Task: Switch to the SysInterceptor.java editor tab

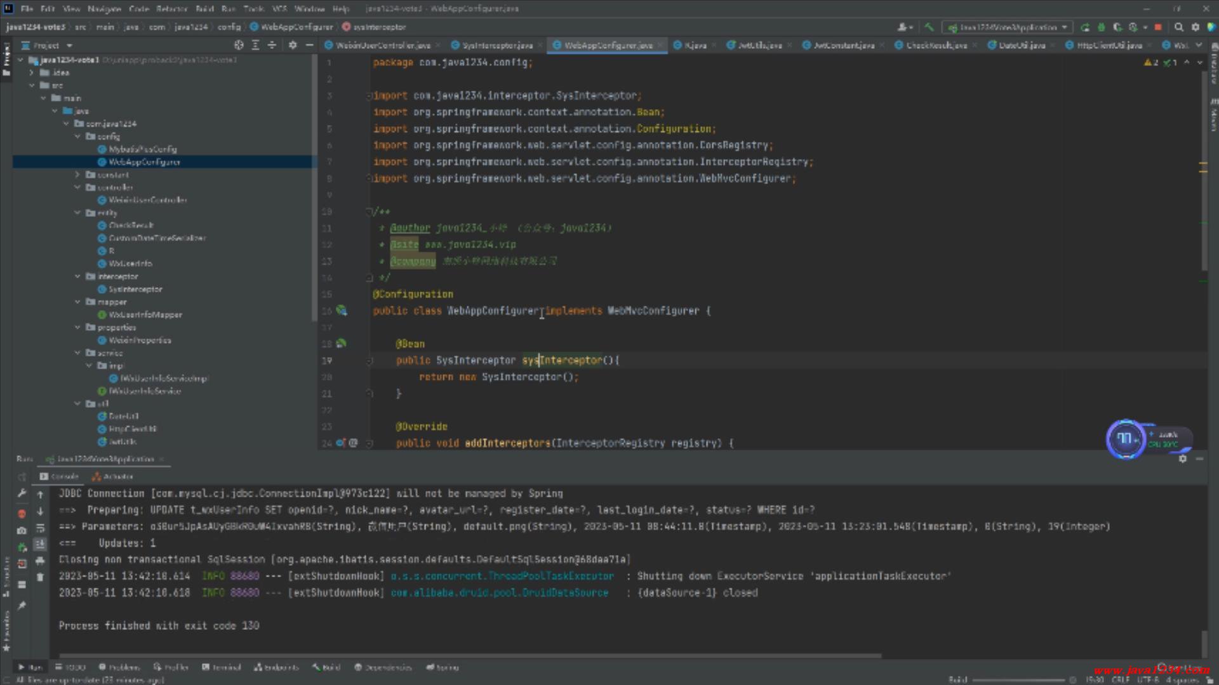Action: coord(496,45)
